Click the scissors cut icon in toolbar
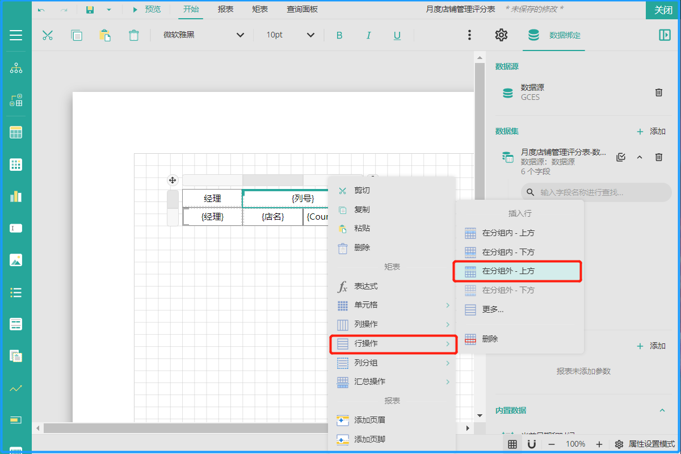Screen dimensions: 681x454 [x=47, y=35]
